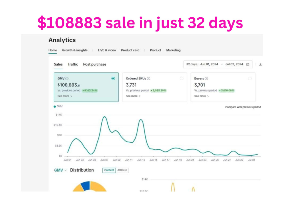Go to Product card tab
Image resolution: width=284 pixels, height=213 pixels.
point(130,50)
